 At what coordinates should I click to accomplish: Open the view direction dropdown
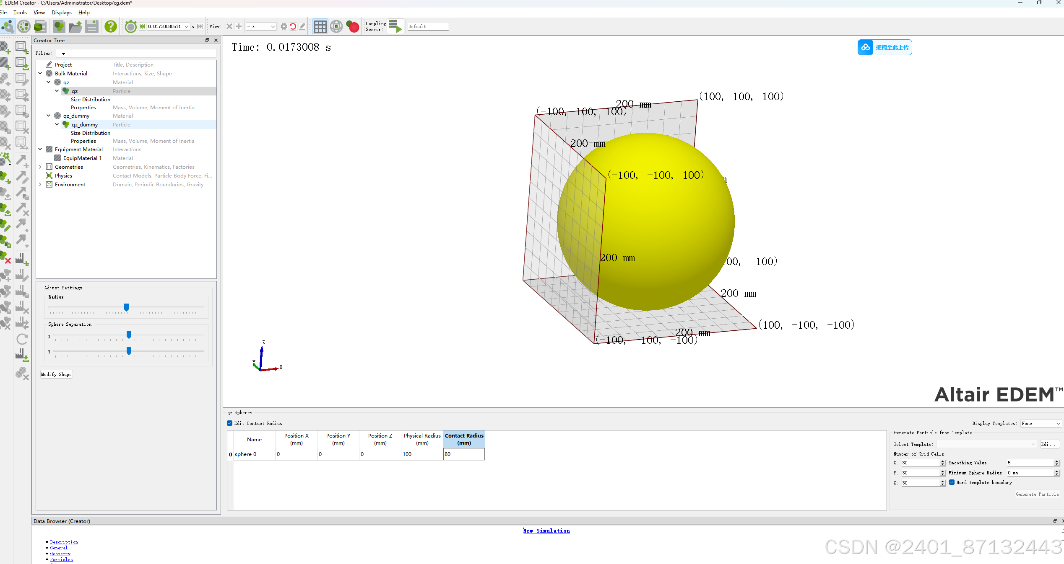tap(261, 26)
